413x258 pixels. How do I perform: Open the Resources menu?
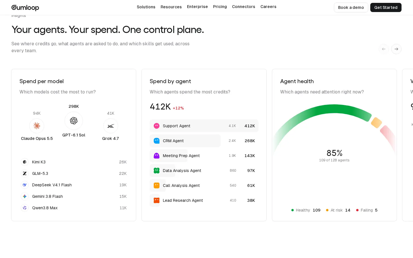click(171, 7)
